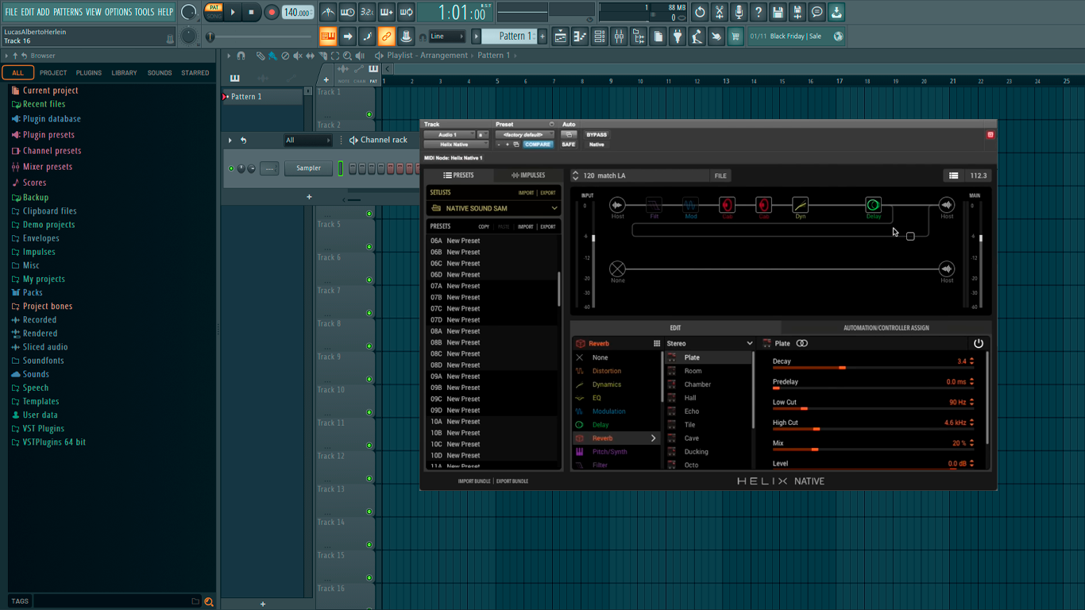Click the Sampler channel button
The height and width of the screenshot is (610, 1085).
(x=308, y=168)
